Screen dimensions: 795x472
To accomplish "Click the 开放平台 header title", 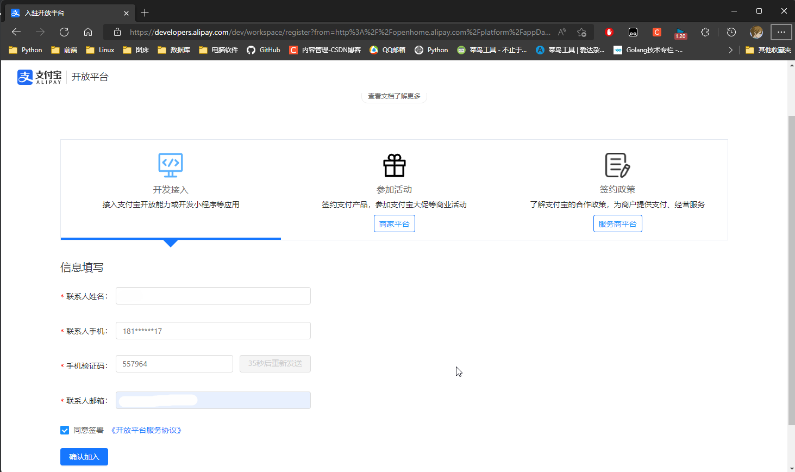I will [90, 77].
